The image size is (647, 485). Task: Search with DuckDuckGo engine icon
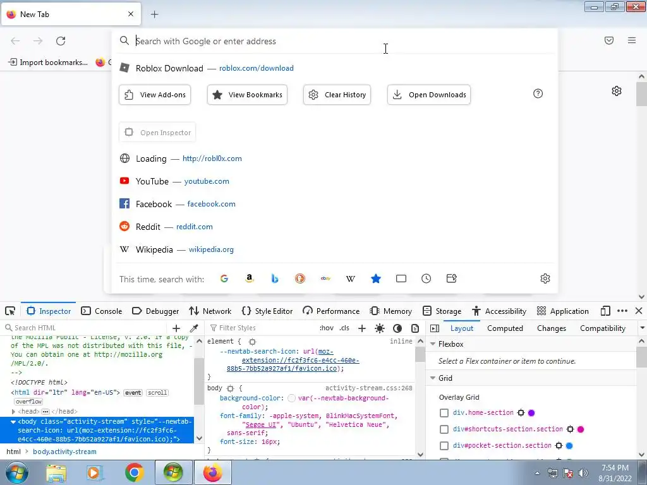click(x=300, y=278)
